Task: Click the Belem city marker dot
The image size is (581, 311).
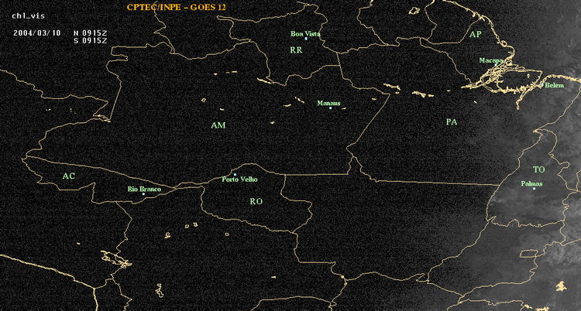Action: click(542, 85)
